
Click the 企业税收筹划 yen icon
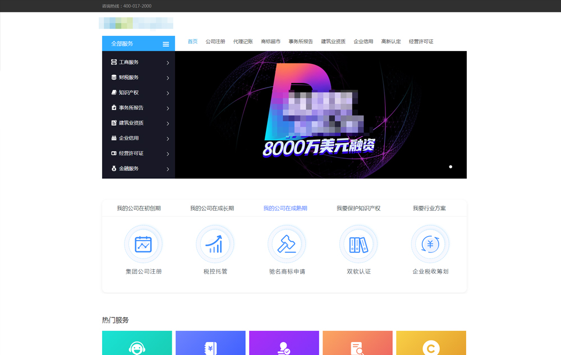click(430, 244)
